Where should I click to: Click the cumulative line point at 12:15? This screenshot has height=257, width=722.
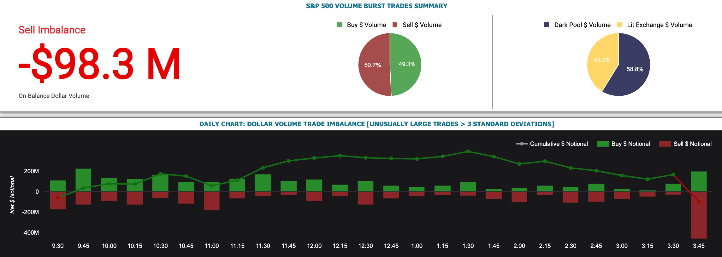[340, 156]
